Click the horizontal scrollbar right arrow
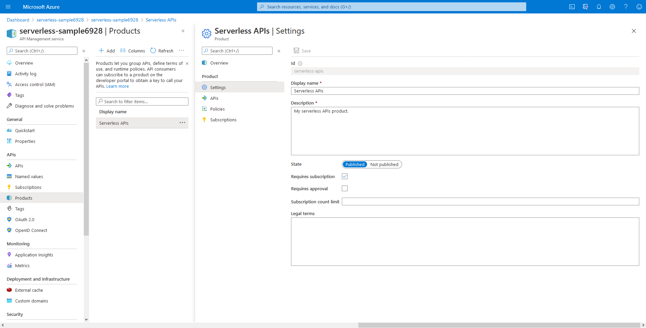This screenshot has width=646, height=328. pos(643,325)
